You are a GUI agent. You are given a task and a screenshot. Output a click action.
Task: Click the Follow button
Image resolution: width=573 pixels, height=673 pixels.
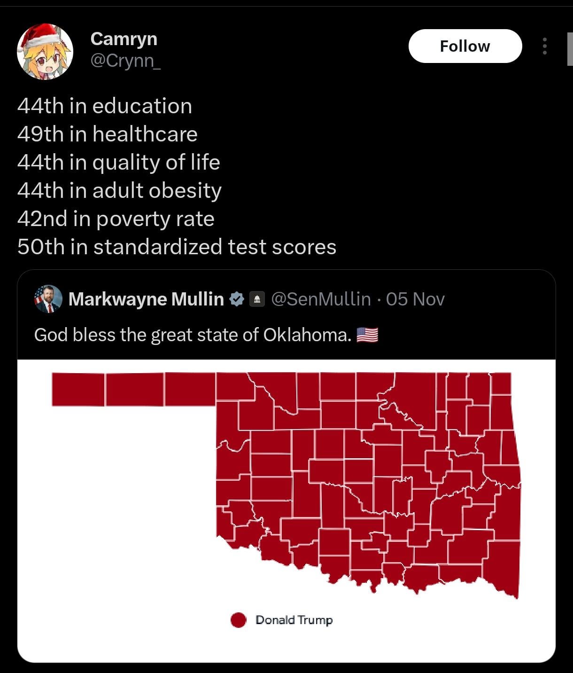click(465, 46)
